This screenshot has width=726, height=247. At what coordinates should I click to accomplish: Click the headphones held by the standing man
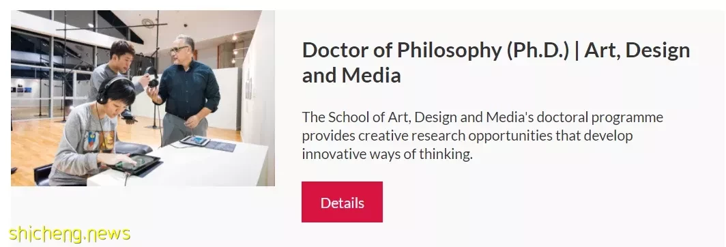pyautogui.click(x=151, y=77)
